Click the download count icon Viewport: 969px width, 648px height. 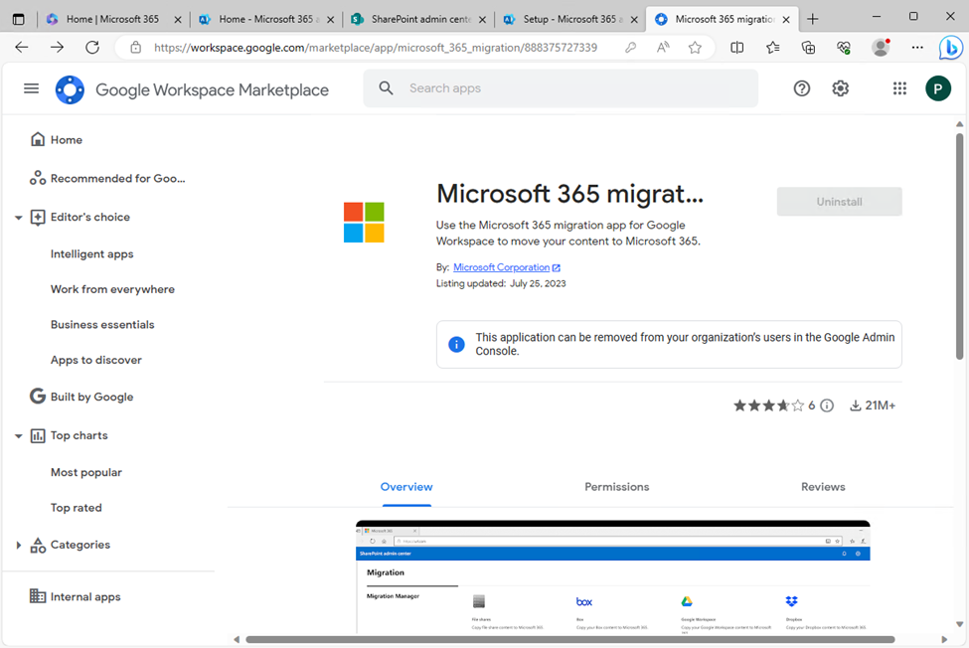click(x=856, y=405)
